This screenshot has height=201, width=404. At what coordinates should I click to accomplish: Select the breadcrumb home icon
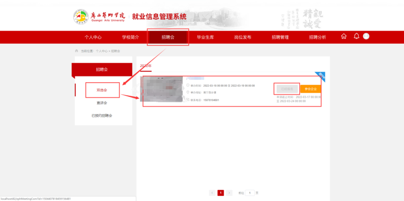[x=76, y=51]
